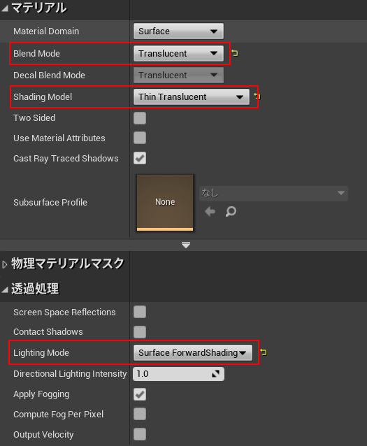367x446 pixels.
Task: Click the Material Domain label
Action: pos(46,31)
